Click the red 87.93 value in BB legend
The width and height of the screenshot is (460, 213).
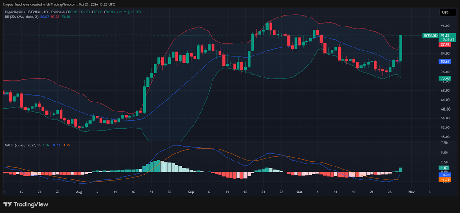click(55, 17)
